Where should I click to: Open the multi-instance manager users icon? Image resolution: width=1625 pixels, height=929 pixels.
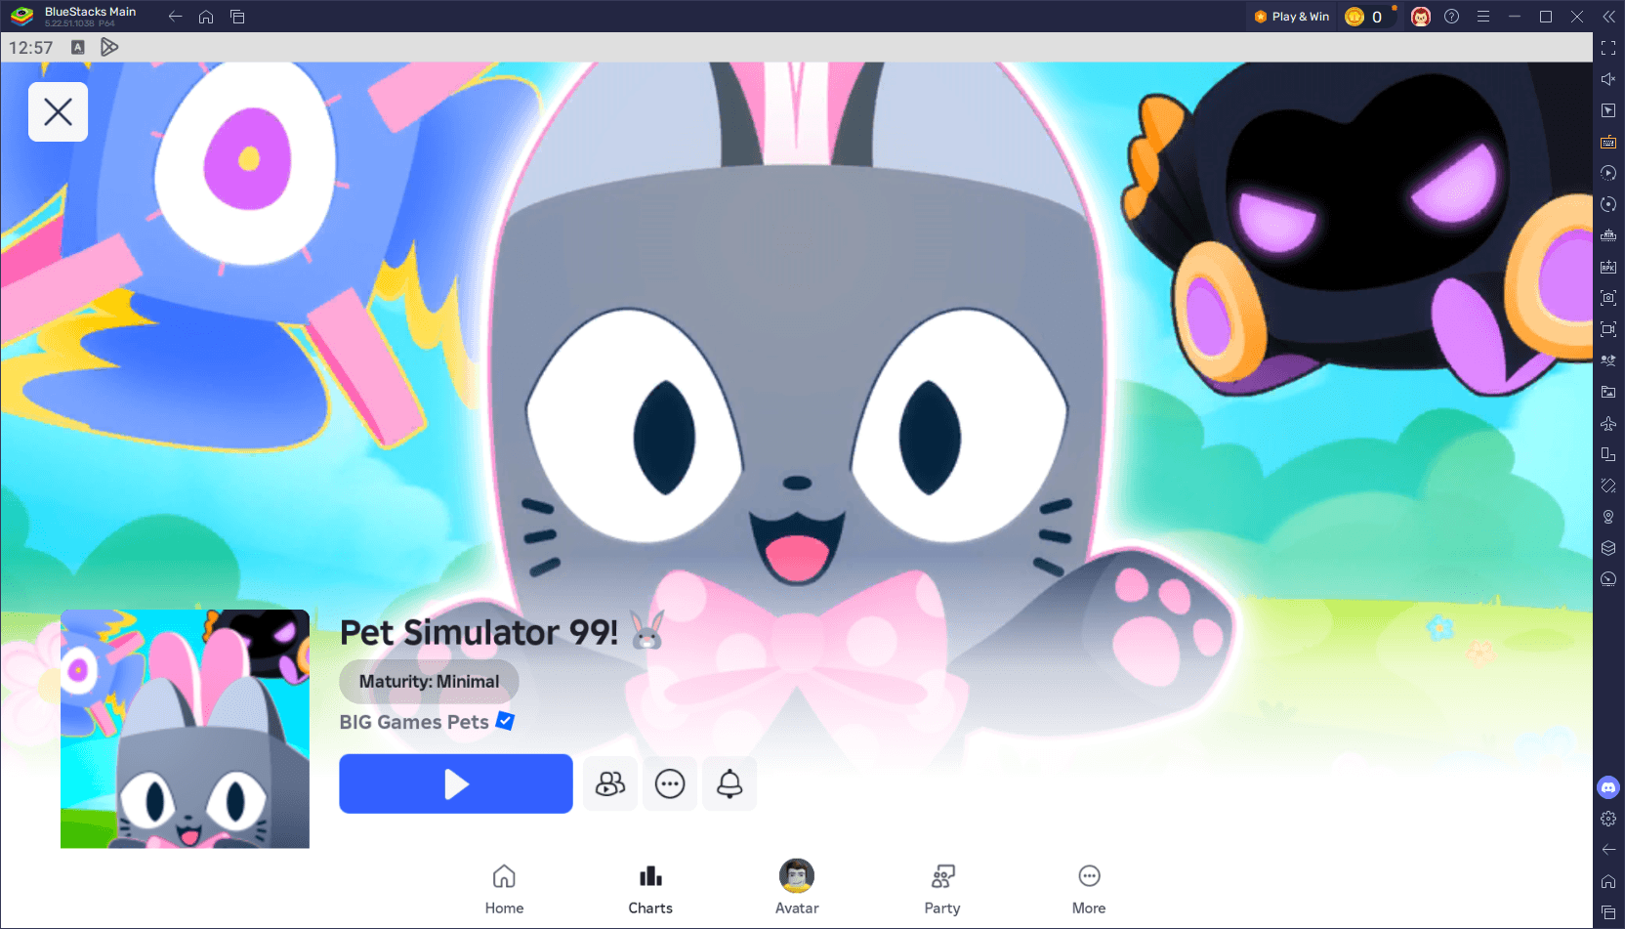tap(1608, 360)
